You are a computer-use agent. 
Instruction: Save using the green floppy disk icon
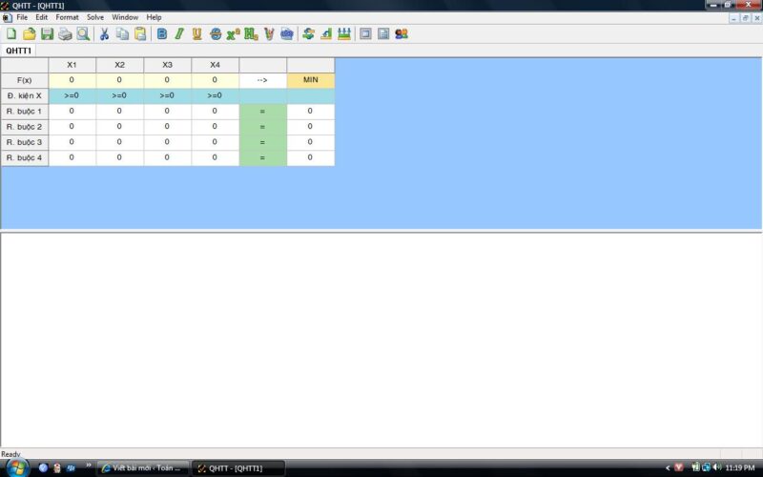47,34
